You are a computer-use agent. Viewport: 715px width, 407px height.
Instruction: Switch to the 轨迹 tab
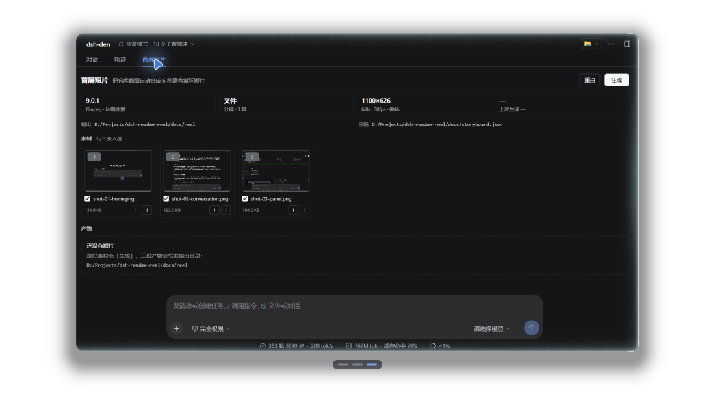(120, 59)
